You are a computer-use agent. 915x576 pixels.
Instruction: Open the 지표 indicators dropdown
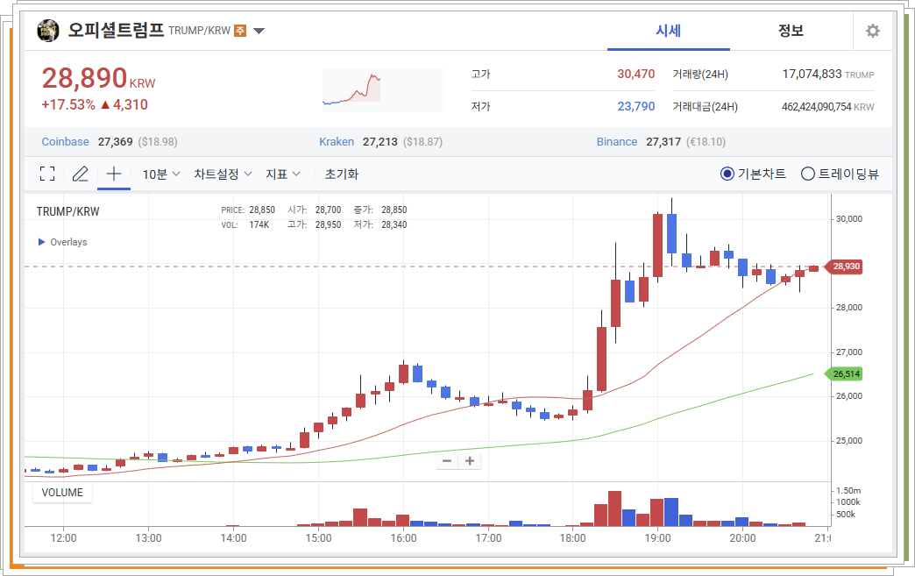tap(283, 174)
